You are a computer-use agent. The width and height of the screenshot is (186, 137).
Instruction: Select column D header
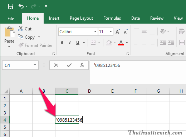click(89, 91)
